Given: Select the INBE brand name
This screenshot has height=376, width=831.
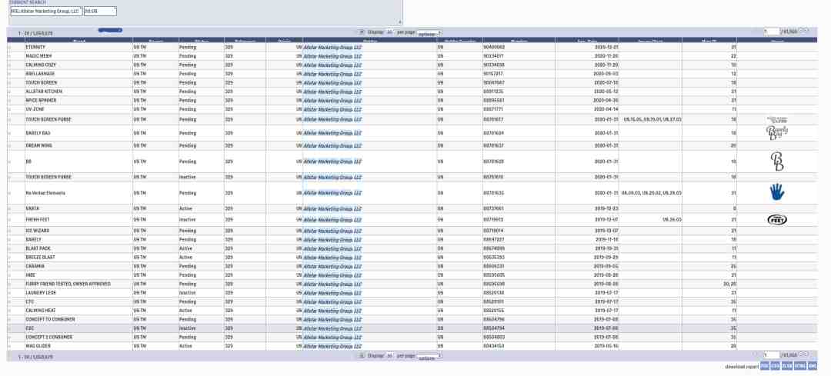Looking at the screenshot, I should pos(30,275).
